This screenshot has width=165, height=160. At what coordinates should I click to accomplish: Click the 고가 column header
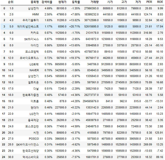point(124,2)
